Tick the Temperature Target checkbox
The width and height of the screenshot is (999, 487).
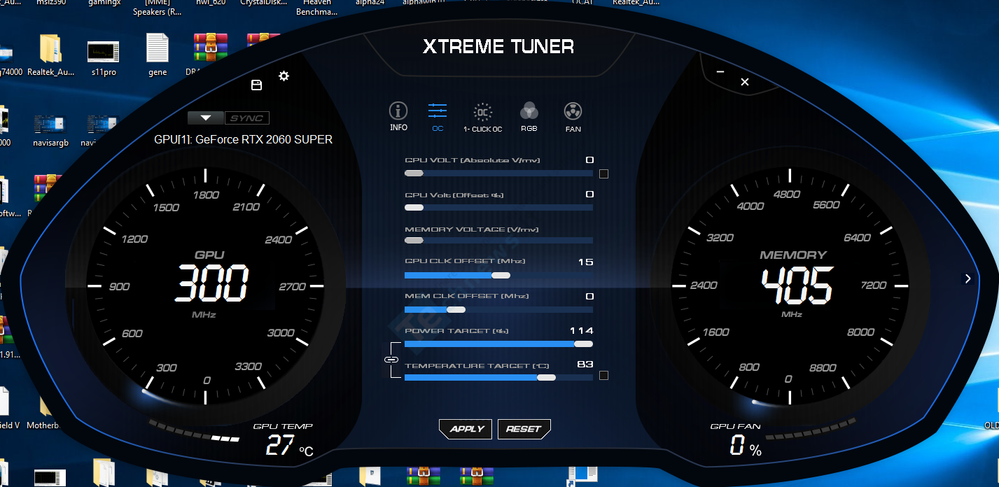pos(603,376)
